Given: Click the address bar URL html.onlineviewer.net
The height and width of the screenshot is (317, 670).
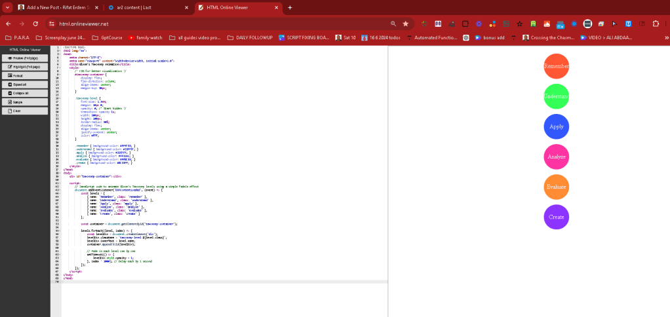Looking at the screenshot, I should click(84, 24).
